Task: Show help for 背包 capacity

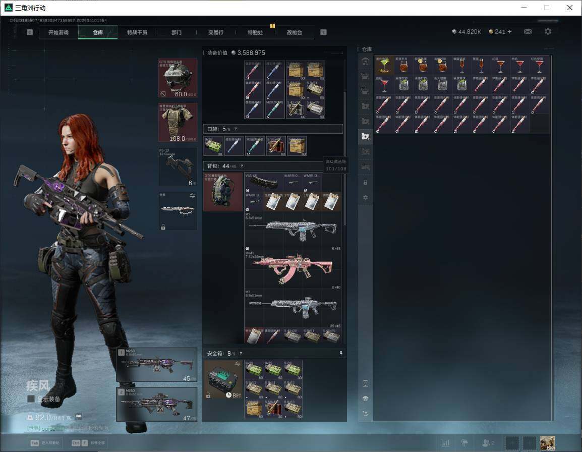Action: tap(242, 166)
